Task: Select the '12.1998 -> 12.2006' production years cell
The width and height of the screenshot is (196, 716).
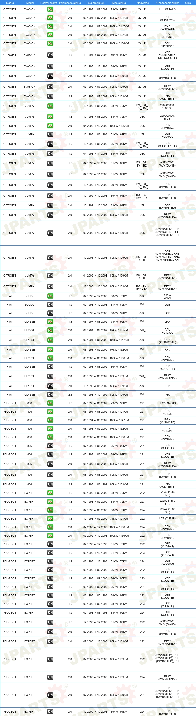Action: [x=95, y=622]
